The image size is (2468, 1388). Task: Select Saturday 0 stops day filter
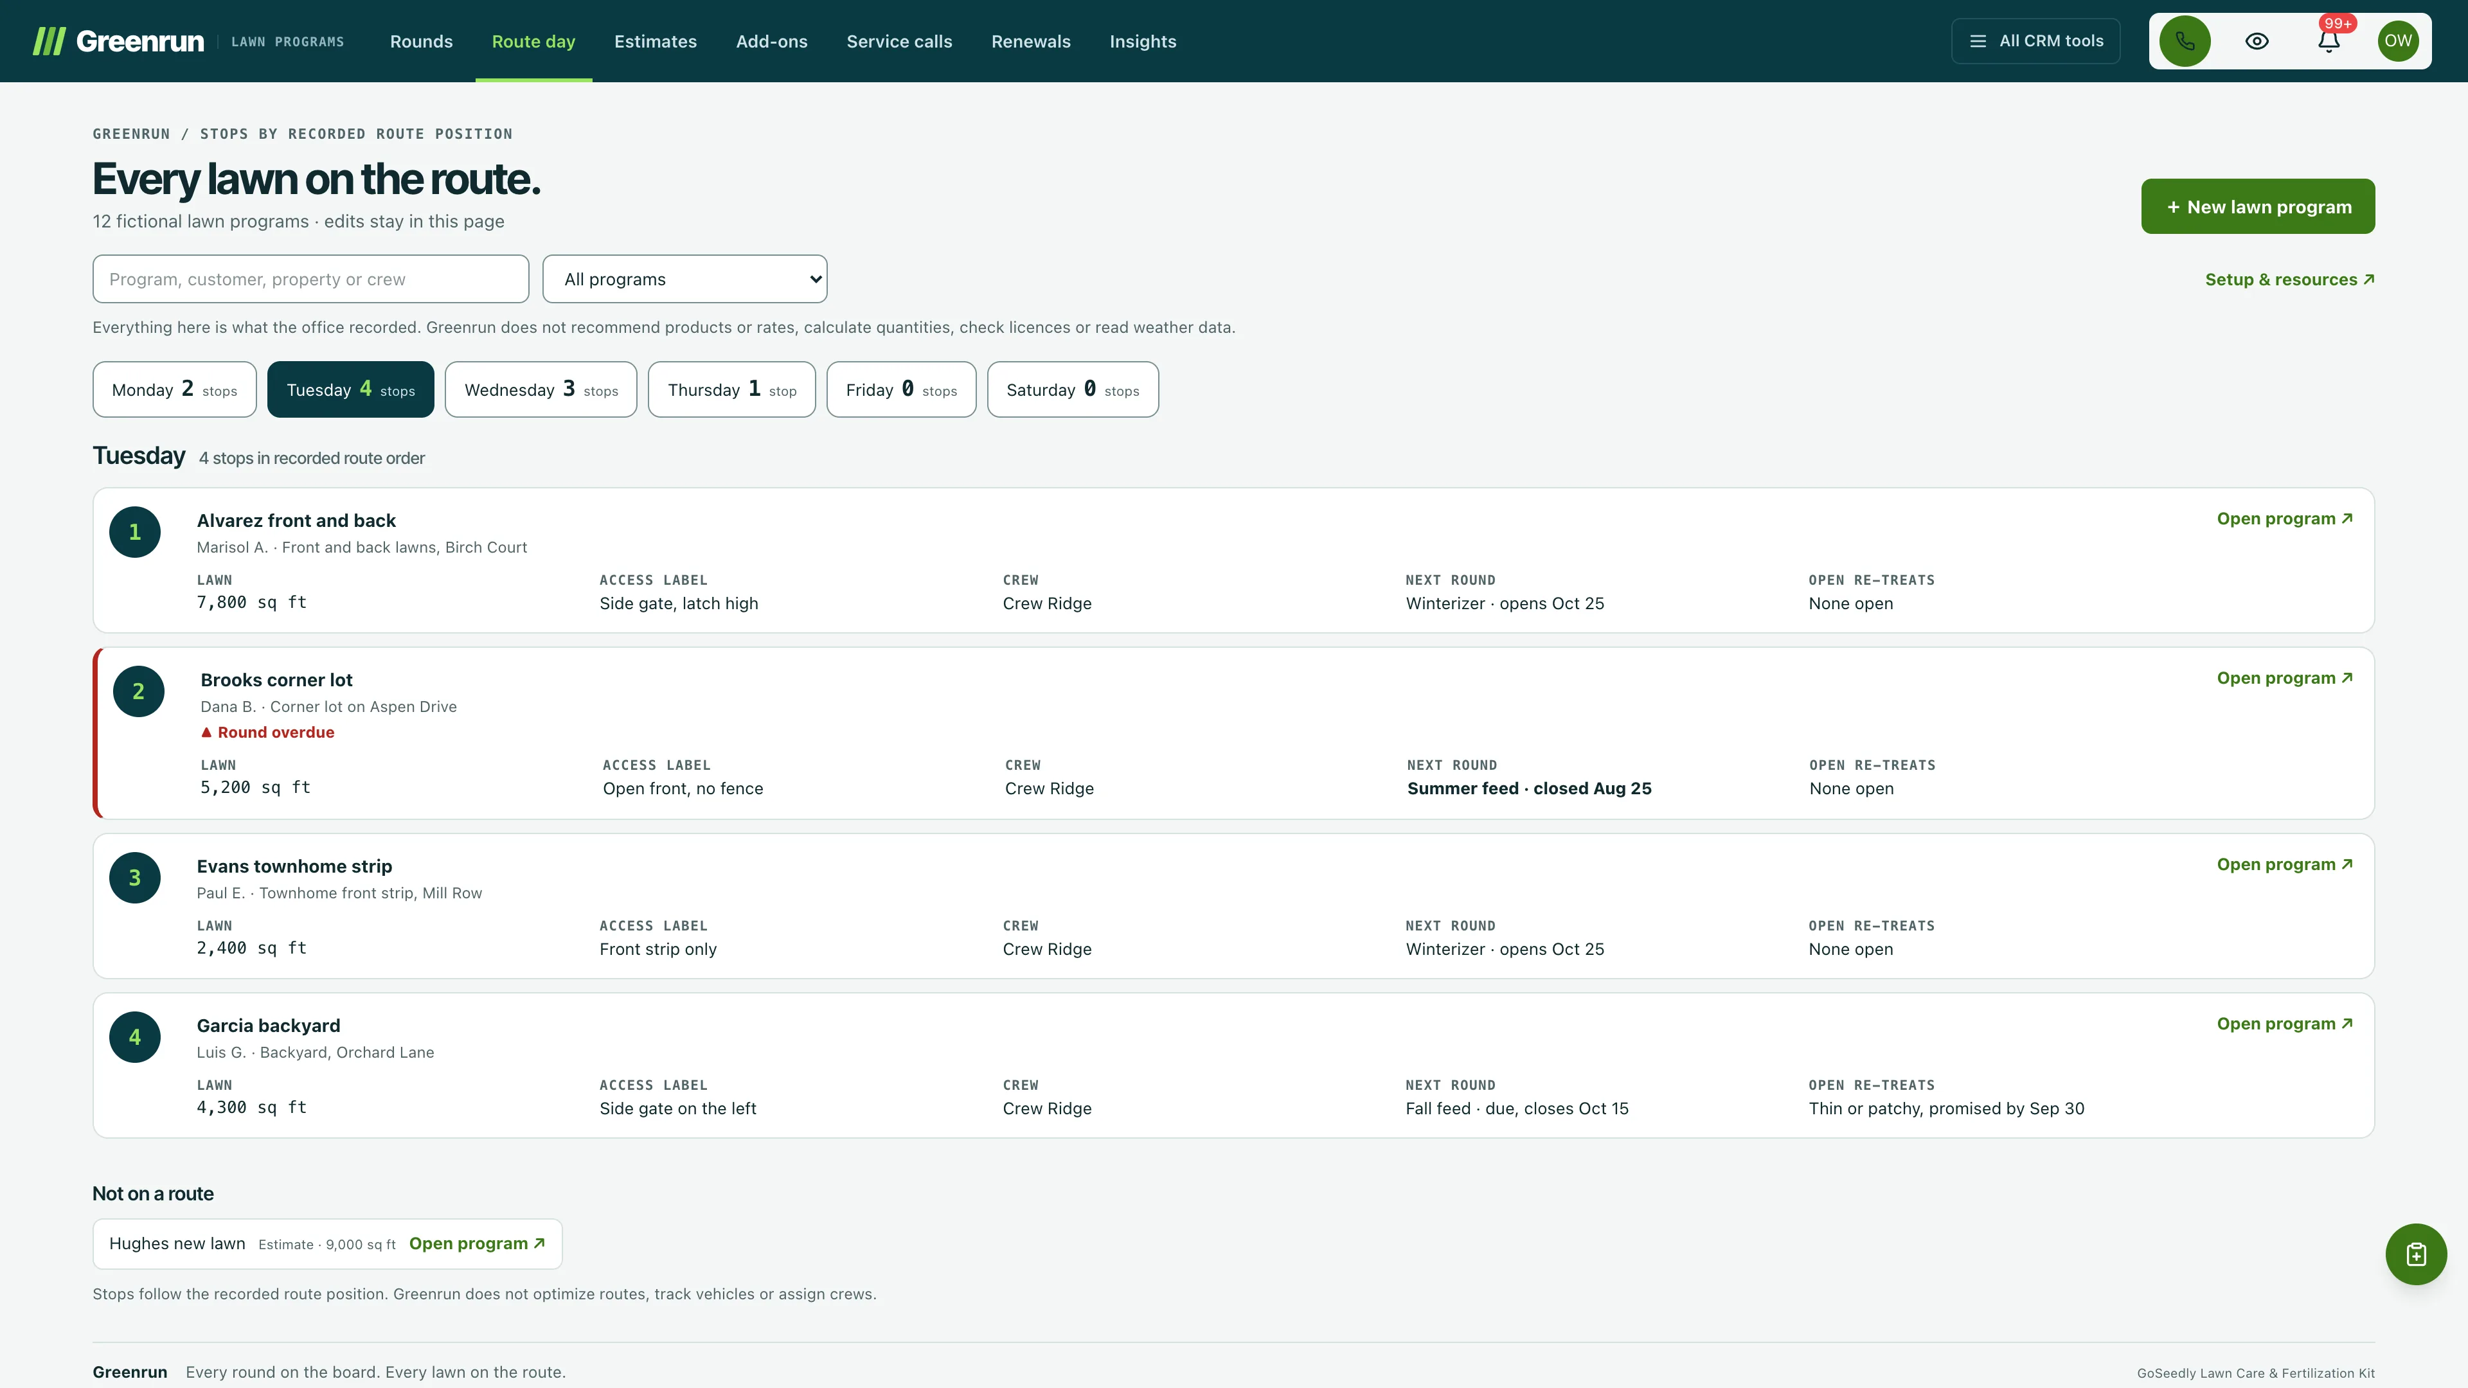coord(1073,389)
